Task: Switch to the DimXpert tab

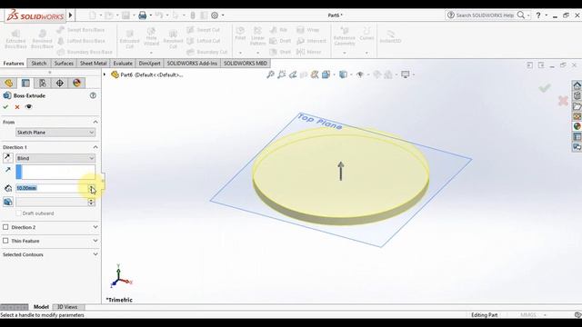Action: [x=149, y=64]
